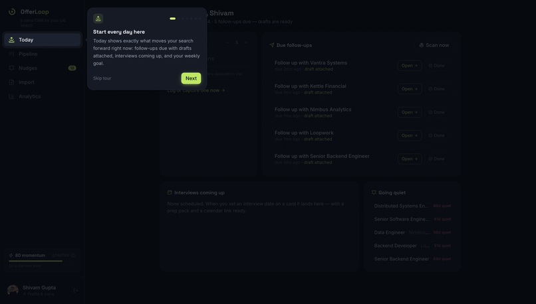The image size is (536, 304).
Task: Click the Going quiet bell icon
Action: pos(374,192)
